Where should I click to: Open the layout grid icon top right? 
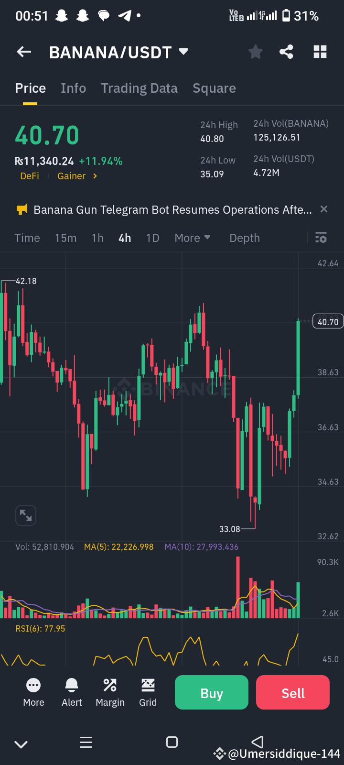320,52
